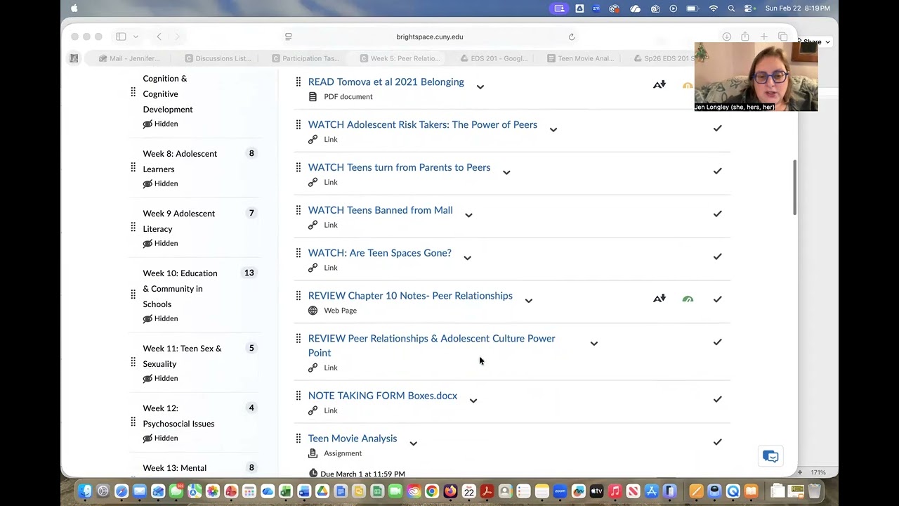
Task: Expand options chevron for REVIEW Chapter 10 Notes
Action: 529,301
